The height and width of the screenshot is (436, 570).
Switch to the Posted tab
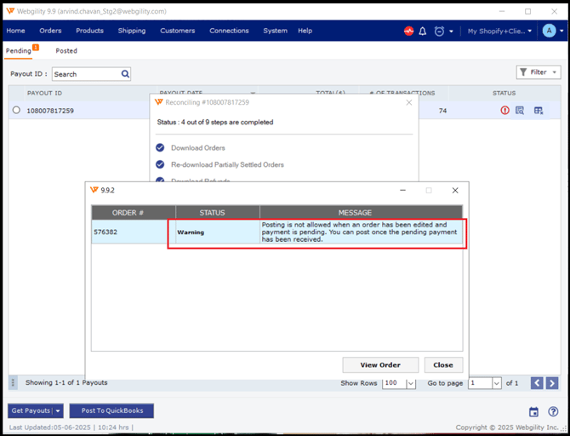[66, 51]
